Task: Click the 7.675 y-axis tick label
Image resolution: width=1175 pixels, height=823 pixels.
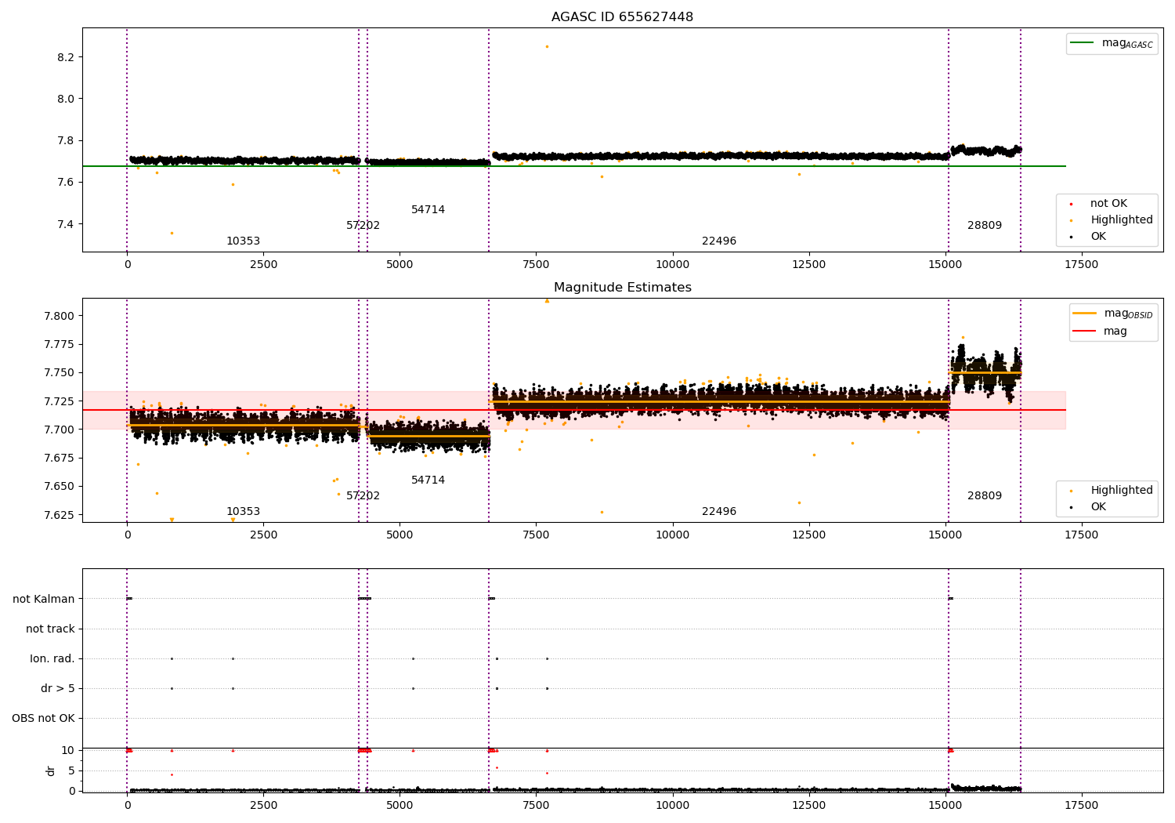Action: point(60,458)
